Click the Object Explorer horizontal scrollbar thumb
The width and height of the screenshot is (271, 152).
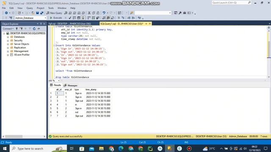(14, 136)
